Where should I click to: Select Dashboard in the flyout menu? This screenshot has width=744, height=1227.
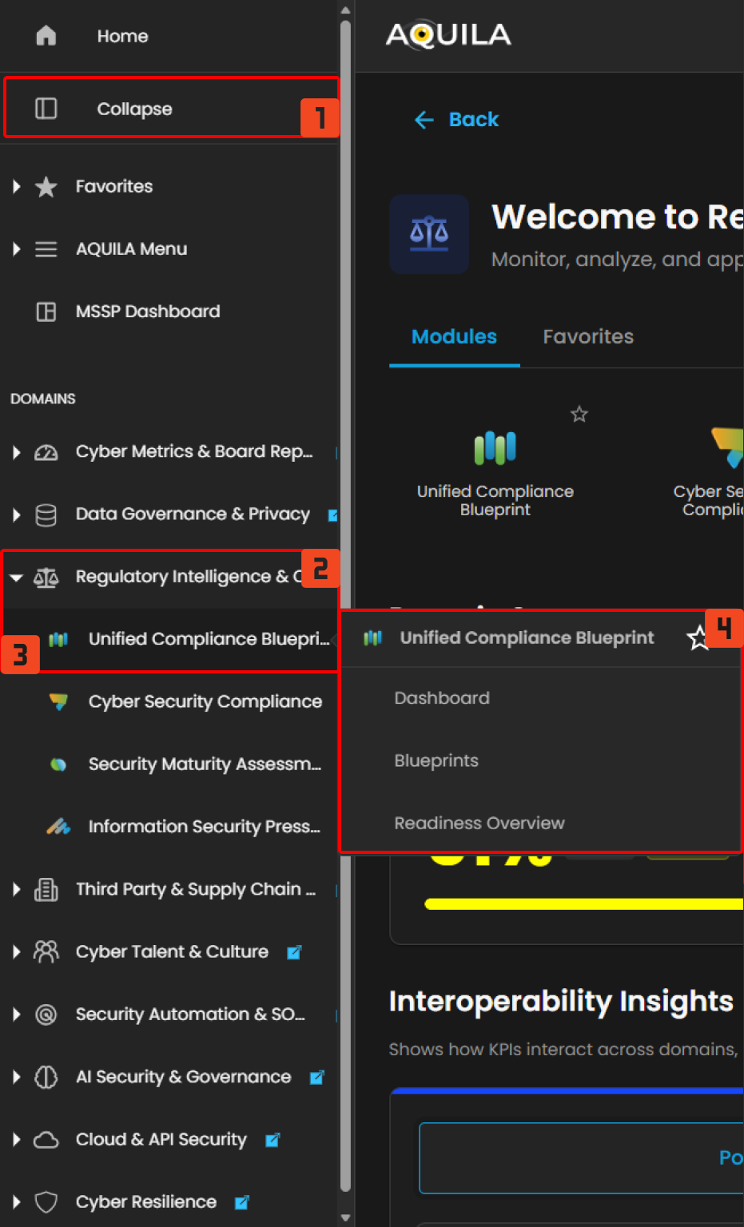[442, 698]
